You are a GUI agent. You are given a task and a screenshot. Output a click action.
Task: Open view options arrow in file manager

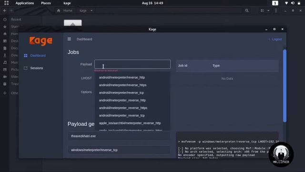coord(268,11)
